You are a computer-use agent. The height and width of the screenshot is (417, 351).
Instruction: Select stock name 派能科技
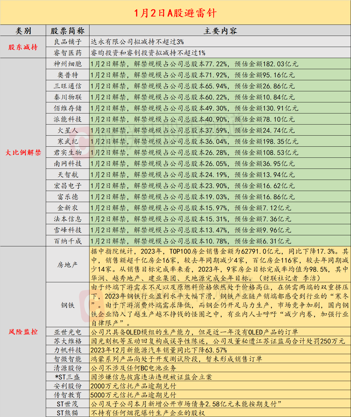point(68,119)
